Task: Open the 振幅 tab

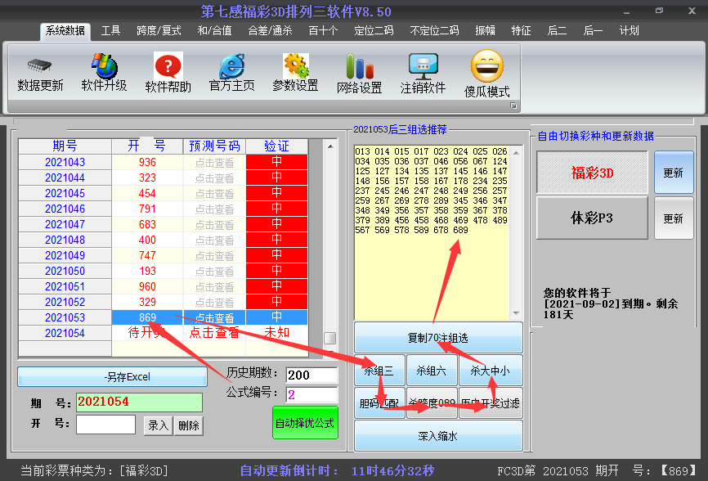Action: click(485, 31)
